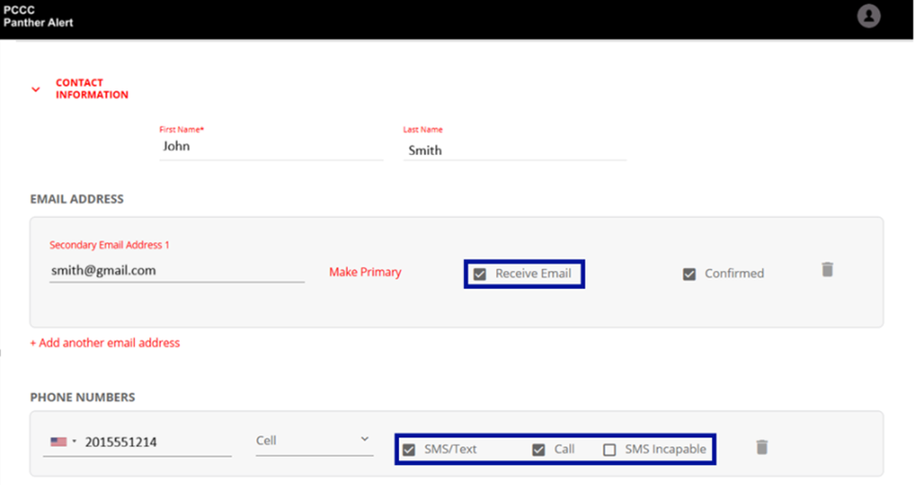Click Add another email address
Viewport: 921px width, 485px height.
106,342
